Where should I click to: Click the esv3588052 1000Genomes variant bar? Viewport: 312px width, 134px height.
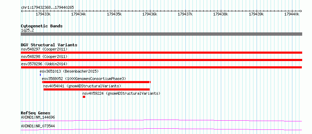click(96, 82)
